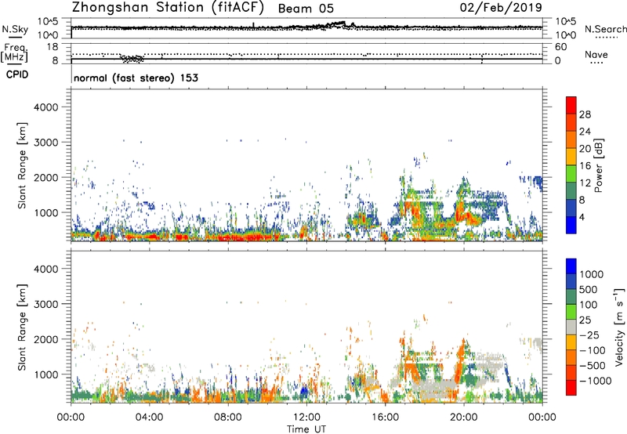The width and height of the screenshot is (627, 434).
Task: Click the 'Velocity [m s-1]' colorbar label
Action: point(619,327)
